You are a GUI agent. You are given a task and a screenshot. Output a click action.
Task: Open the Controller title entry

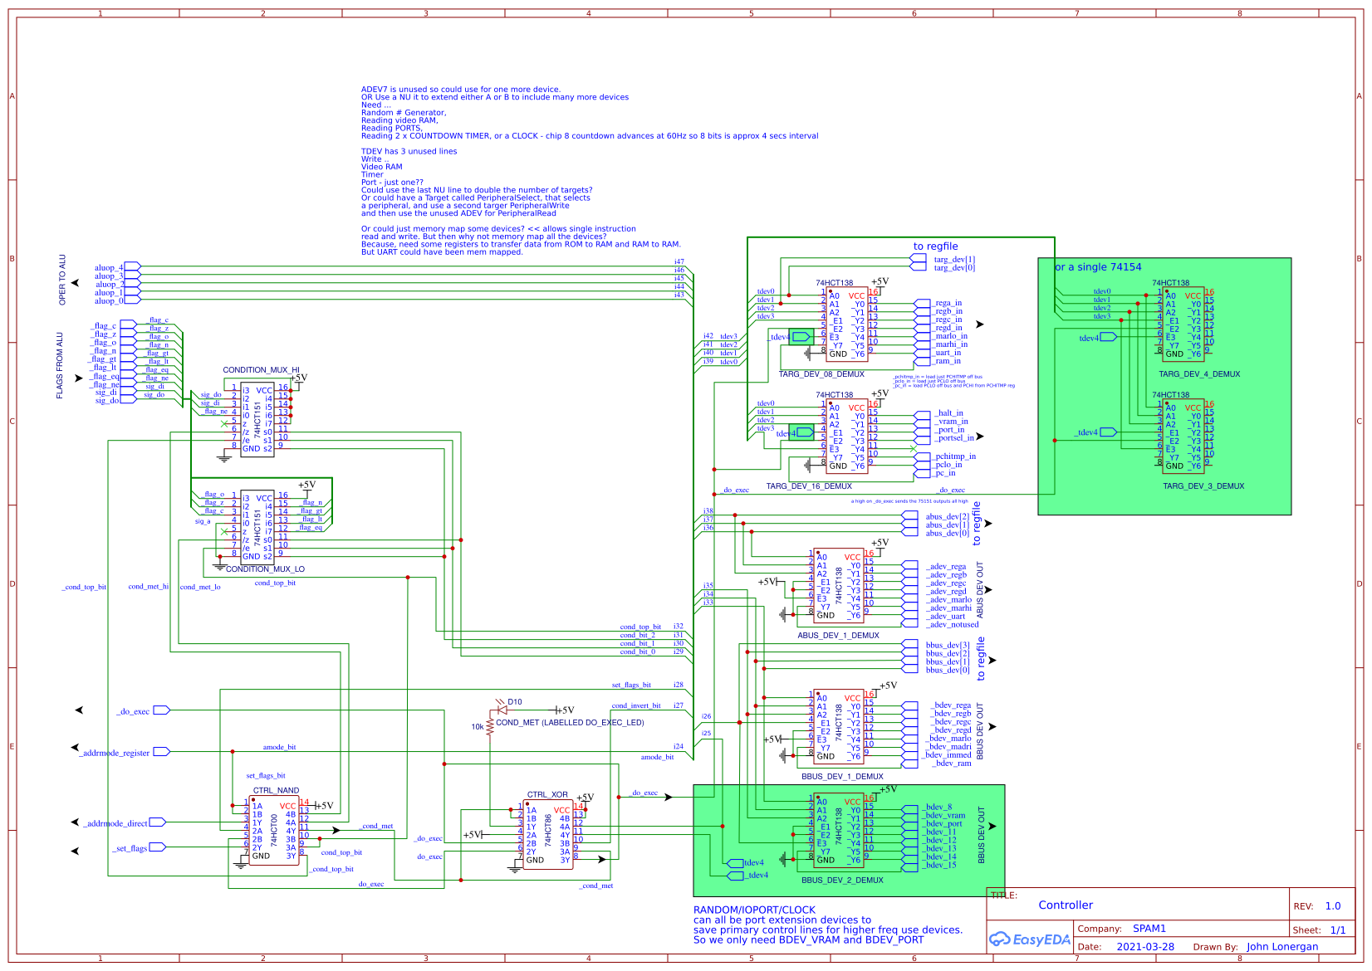pyautogui.click(x=1066, y=905)
